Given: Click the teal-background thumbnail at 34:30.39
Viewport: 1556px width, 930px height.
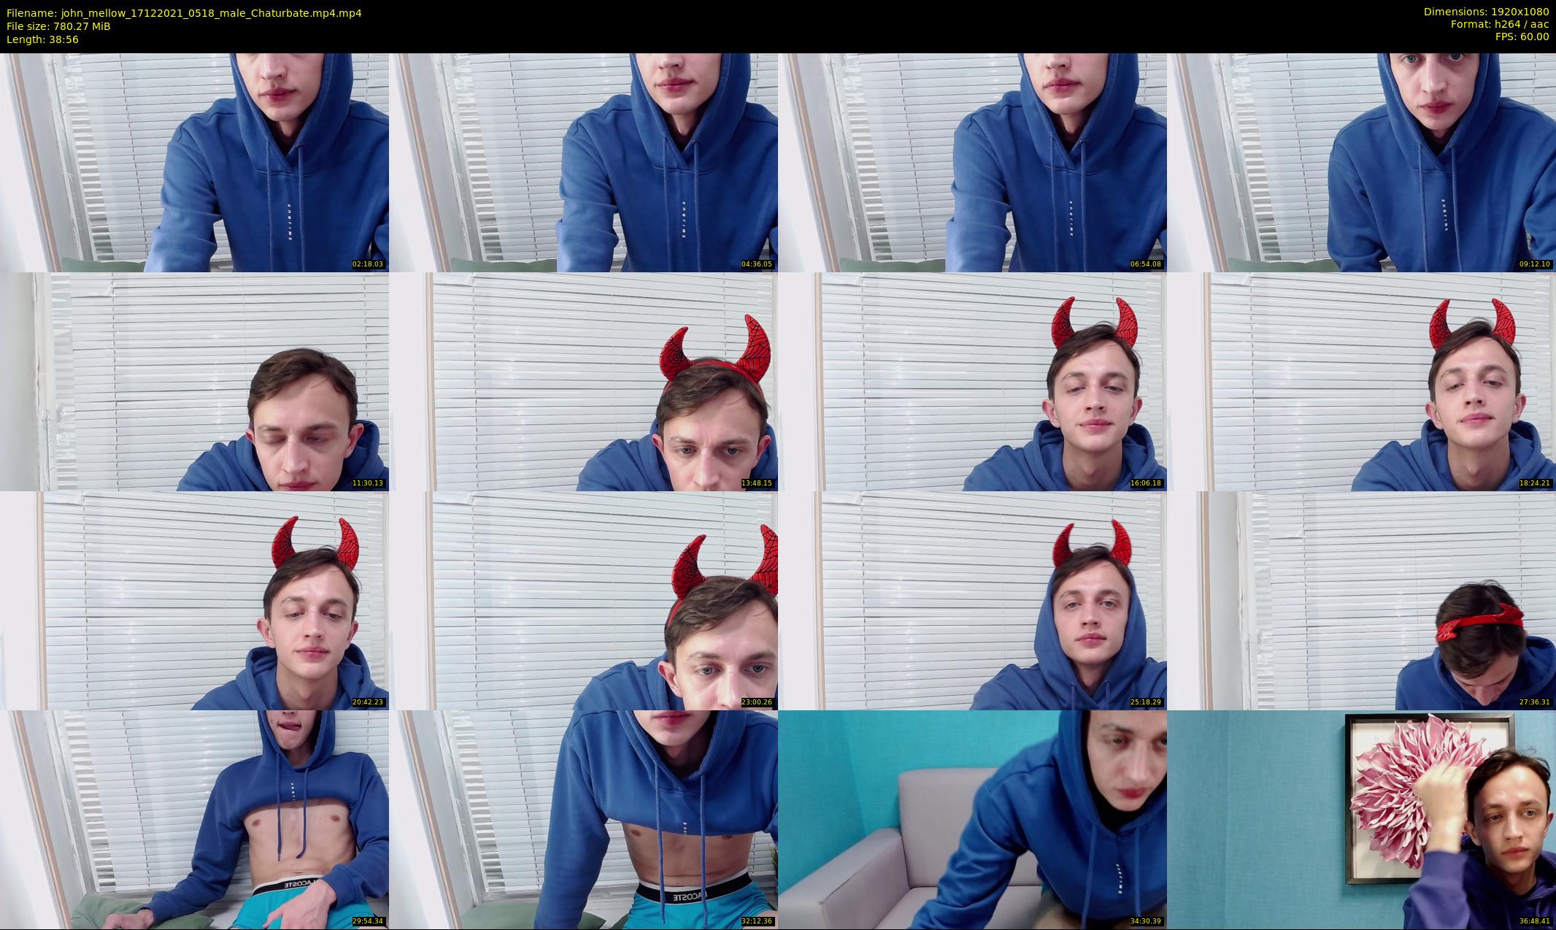Looking at the screenshot, I should 972,819.
